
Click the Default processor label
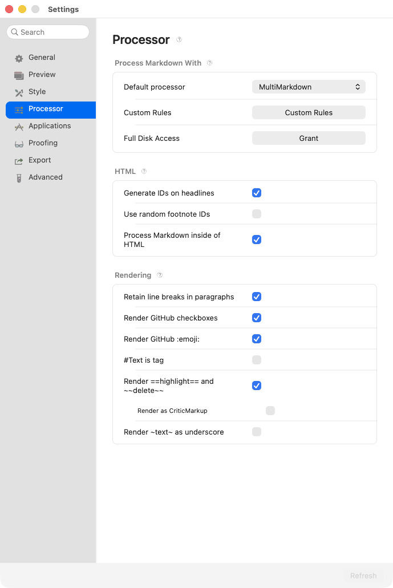[x=155, y=87]
